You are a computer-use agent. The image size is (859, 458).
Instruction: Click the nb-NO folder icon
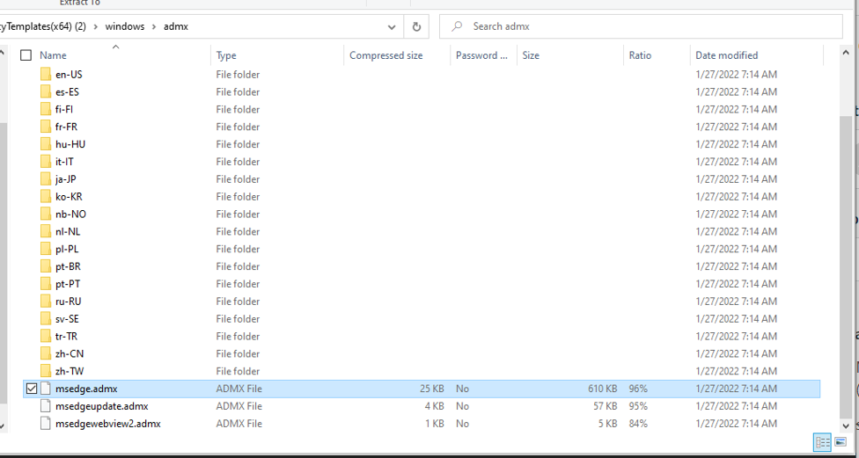pyautogui.click(x=46, y=214)
